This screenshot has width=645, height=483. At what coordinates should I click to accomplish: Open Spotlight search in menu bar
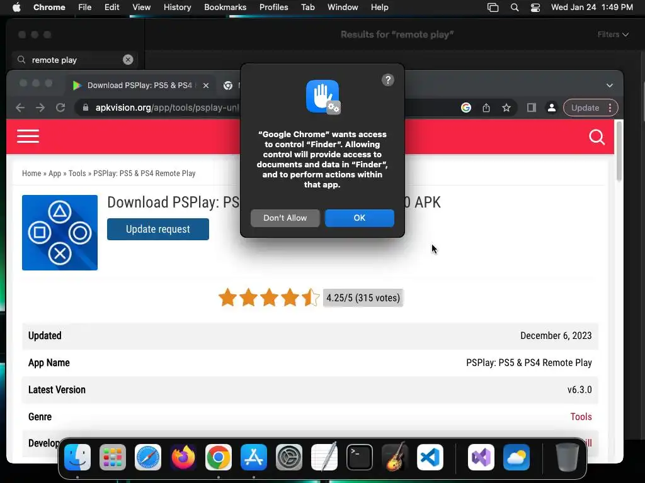click(514, 8)
